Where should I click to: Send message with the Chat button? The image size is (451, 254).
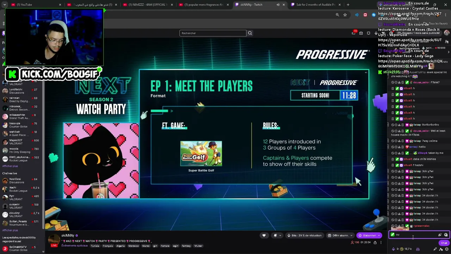pos(444,243)
